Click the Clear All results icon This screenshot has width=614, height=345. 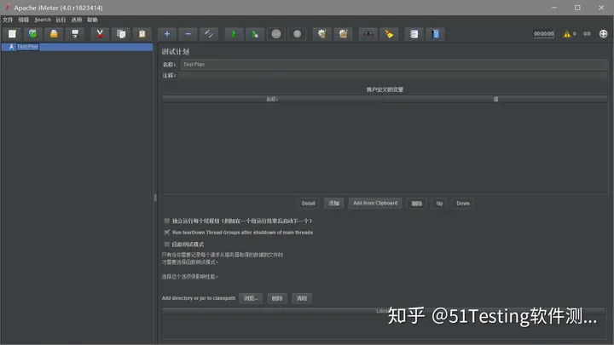point(343,34)
